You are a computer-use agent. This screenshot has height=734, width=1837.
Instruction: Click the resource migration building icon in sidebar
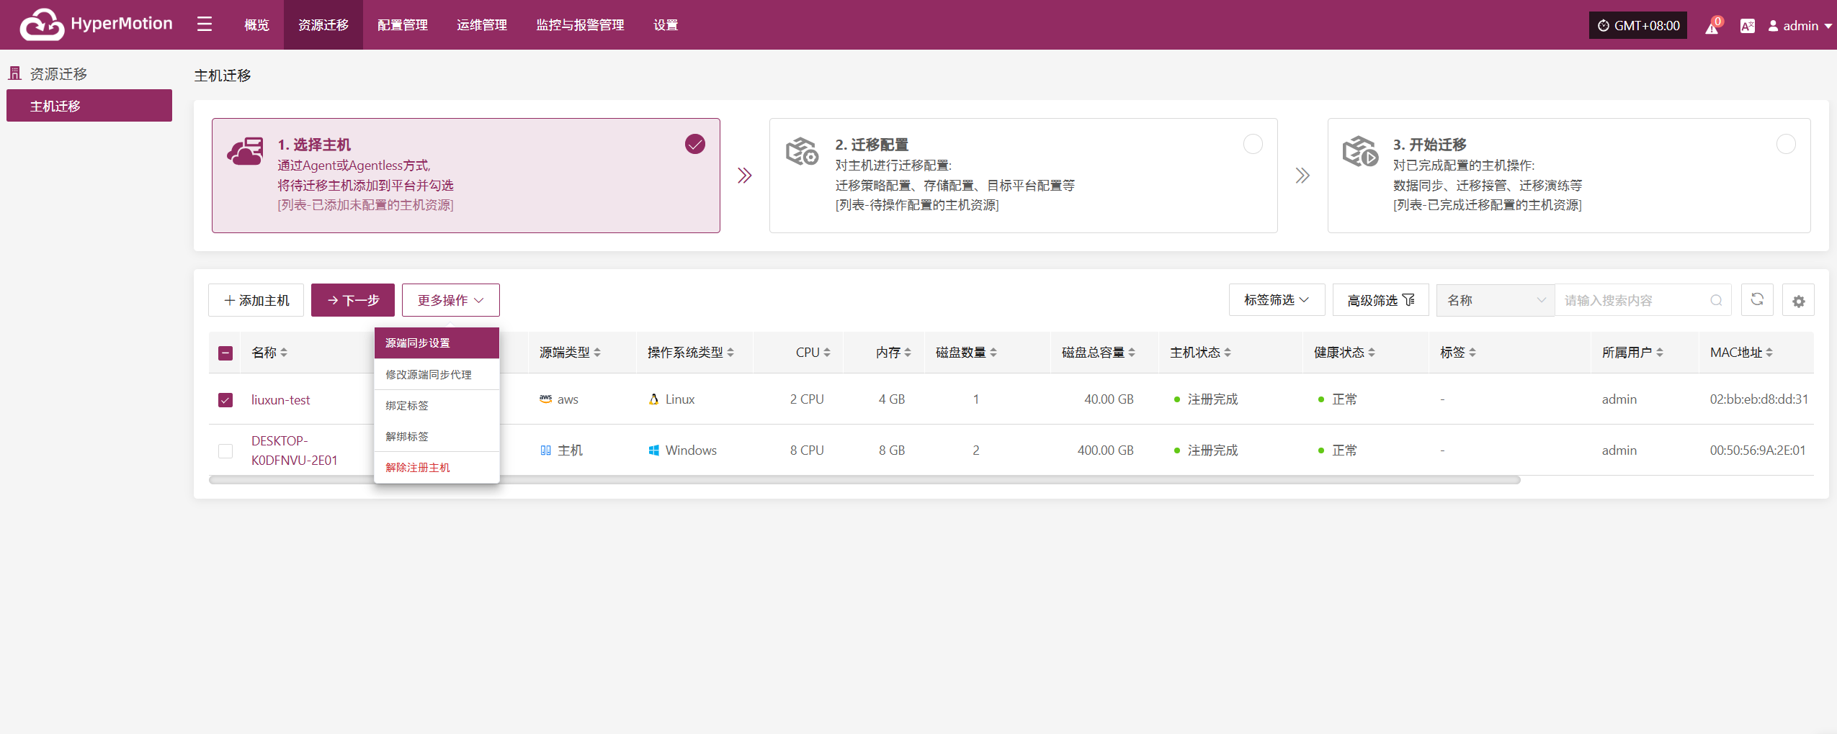click(x=14, y=73)
